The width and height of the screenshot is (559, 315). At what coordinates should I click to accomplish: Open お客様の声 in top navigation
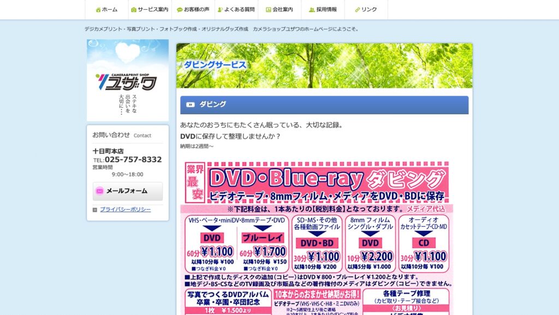coord(197,10)
